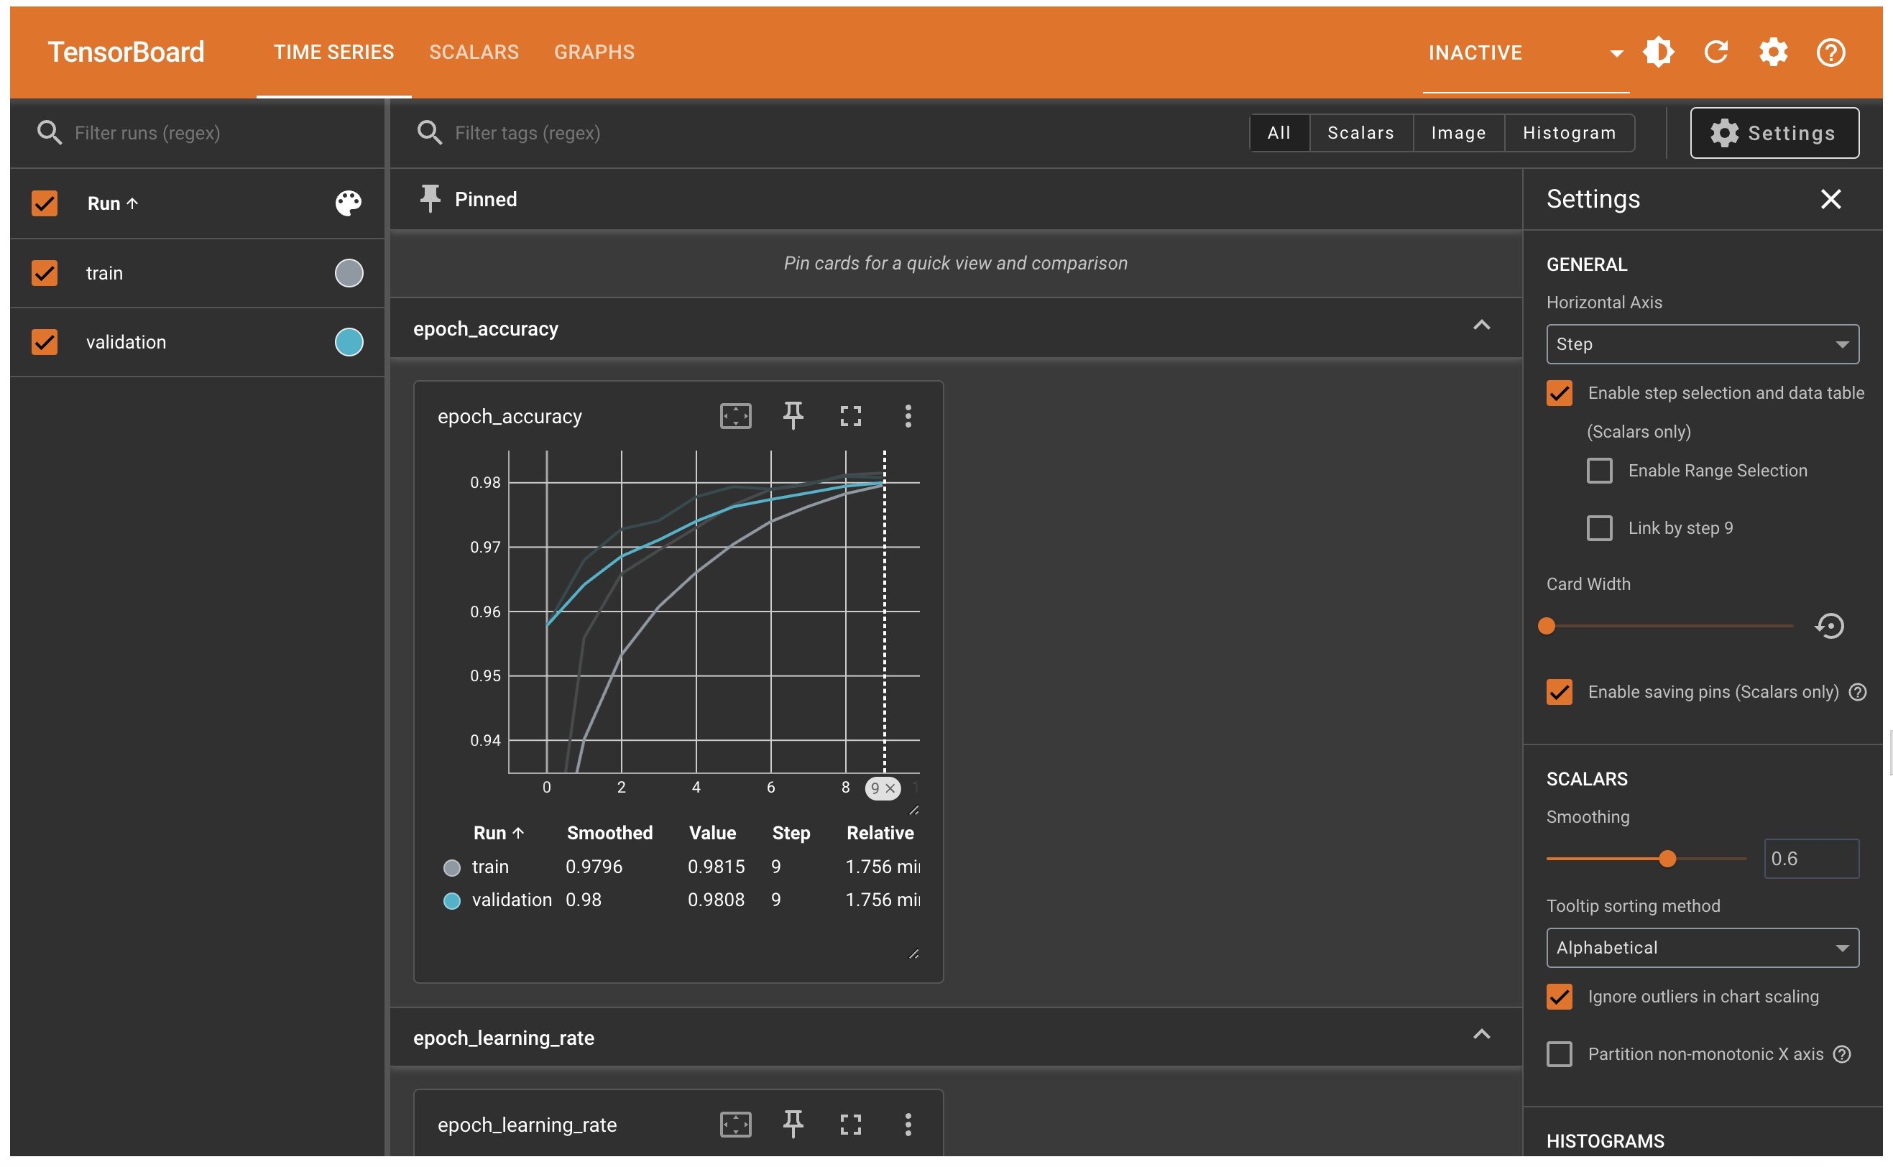Open the help question mark icon

(1830, 52)
